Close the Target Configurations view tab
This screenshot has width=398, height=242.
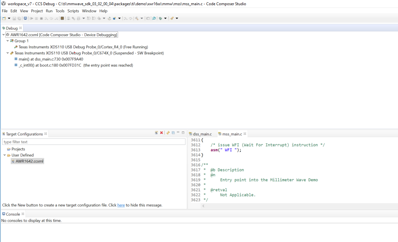click(46, 134)
